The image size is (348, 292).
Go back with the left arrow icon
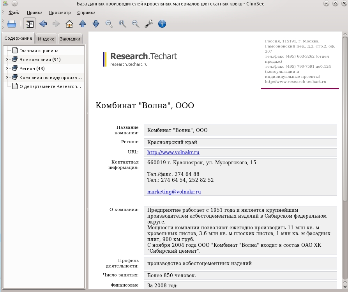43,24
